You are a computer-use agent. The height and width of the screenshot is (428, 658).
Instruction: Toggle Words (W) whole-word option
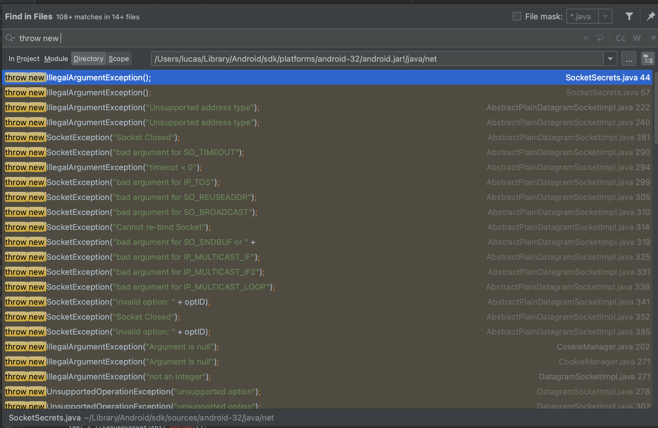click(x=636, y=38)
